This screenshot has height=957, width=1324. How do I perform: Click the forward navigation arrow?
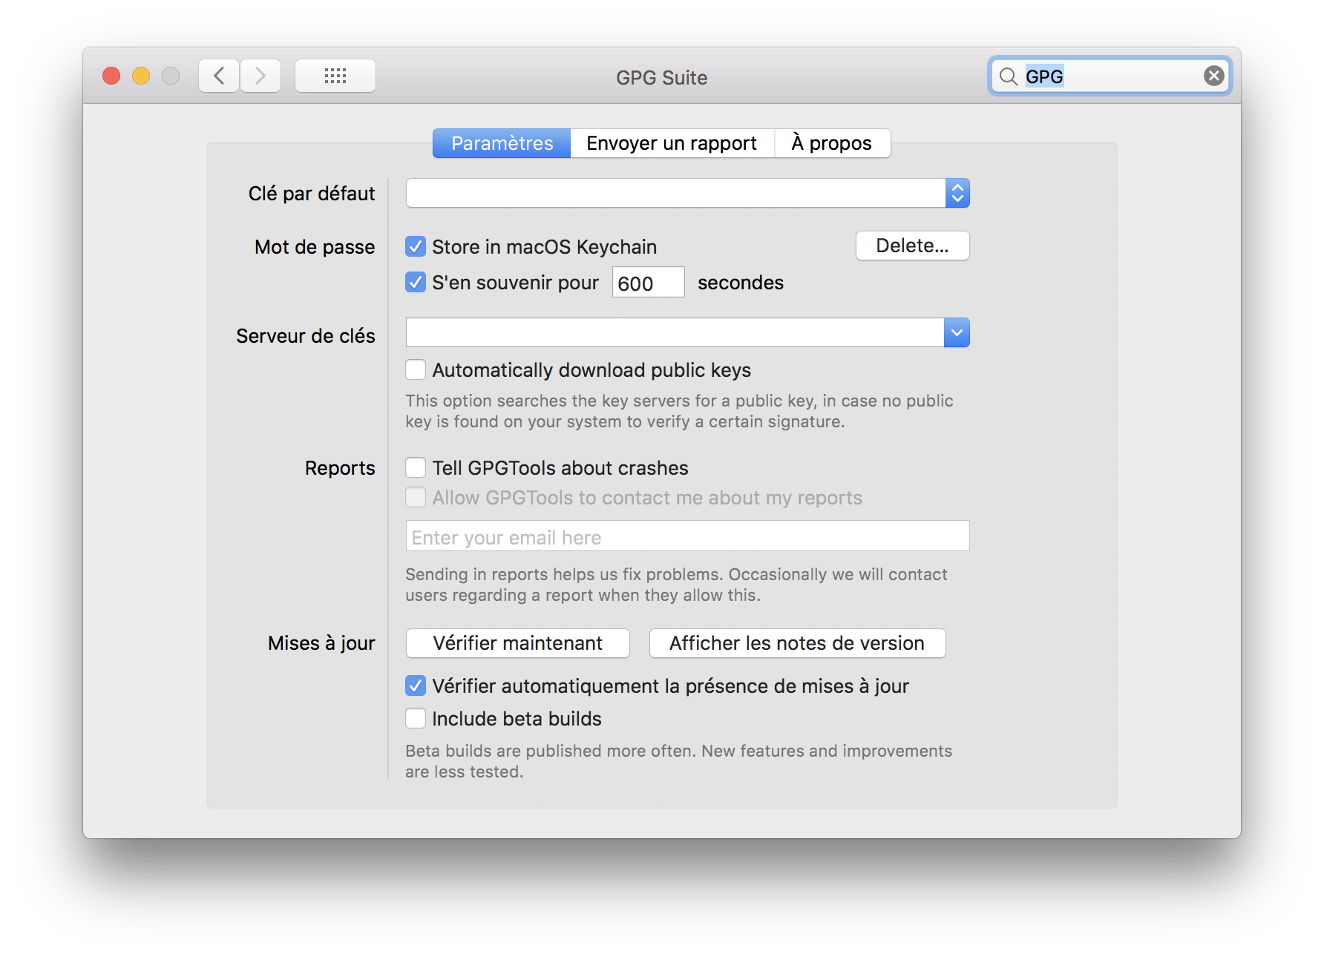[260, 76]
